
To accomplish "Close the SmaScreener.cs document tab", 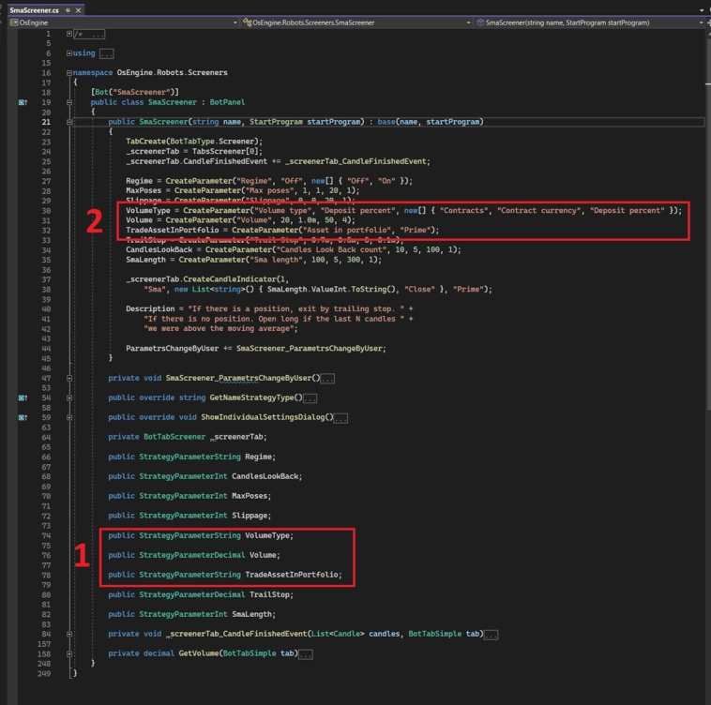I will click(78, 9).
